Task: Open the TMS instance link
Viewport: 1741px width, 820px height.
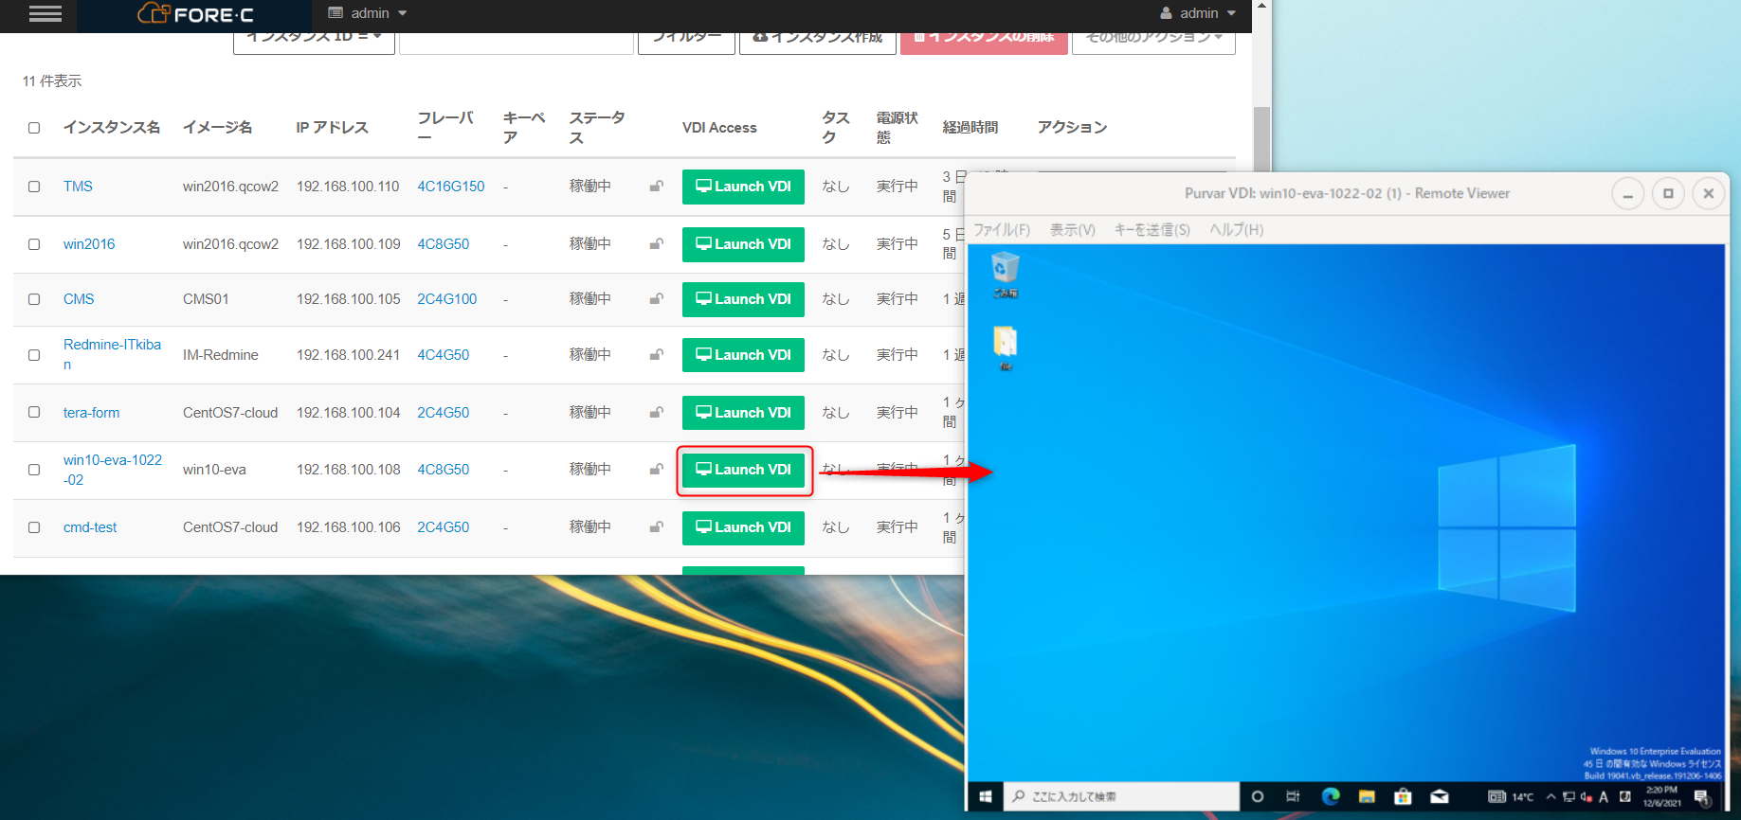Action: pos(78,187)
